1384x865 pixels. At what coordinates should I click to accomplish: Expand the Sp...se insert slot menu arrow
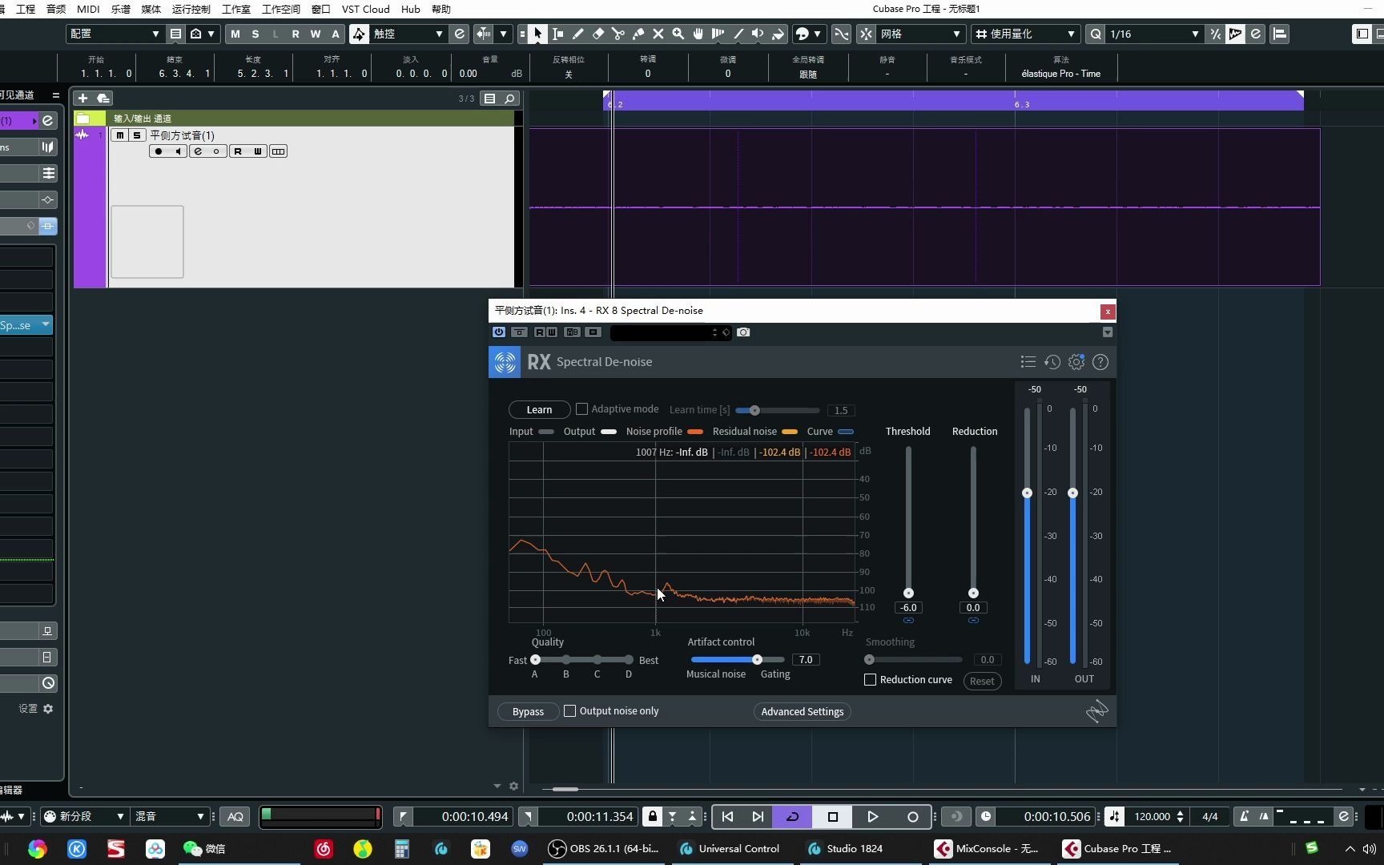(x=46, y=325)
